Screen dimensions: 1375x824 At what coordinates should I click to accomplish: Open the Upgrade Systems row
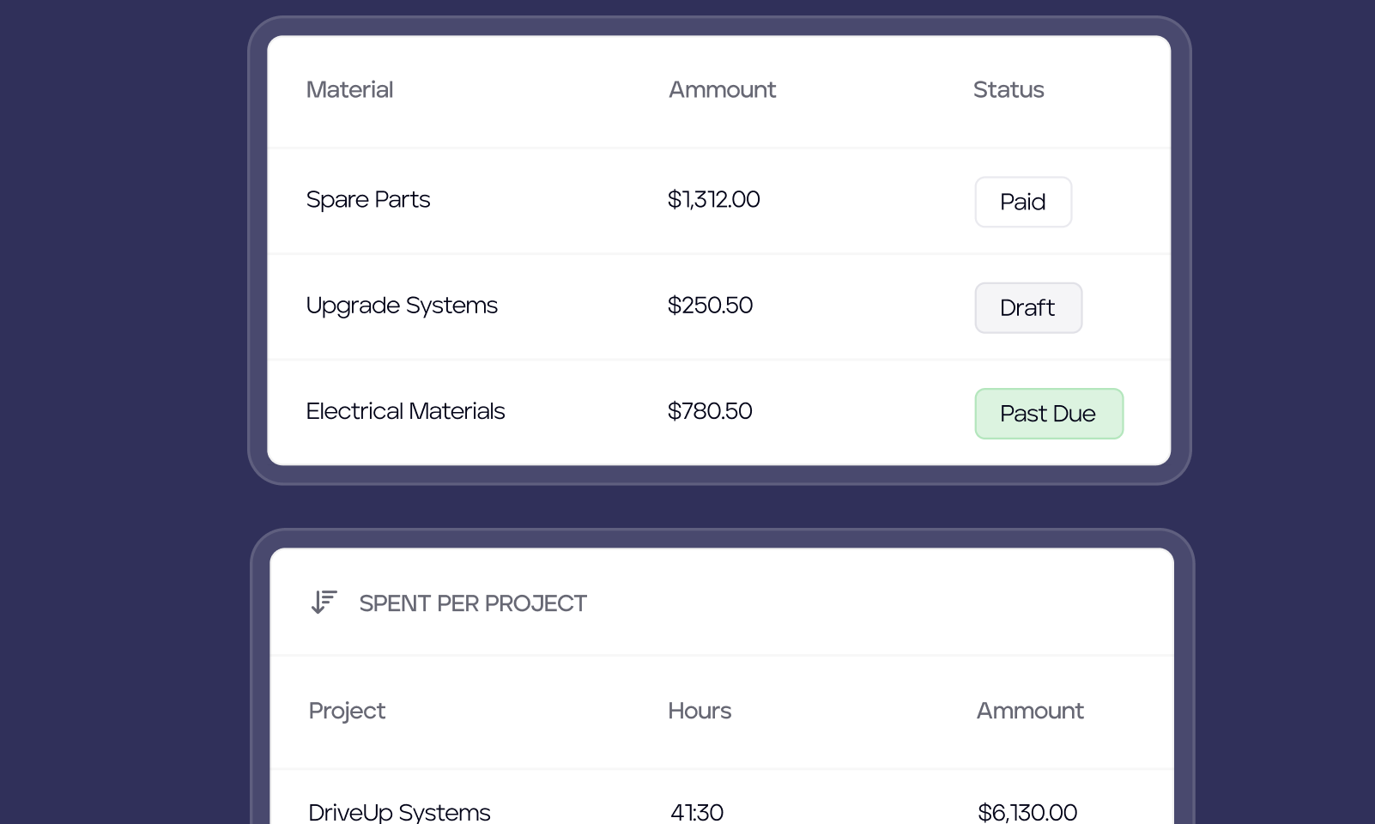pos(719,306)
